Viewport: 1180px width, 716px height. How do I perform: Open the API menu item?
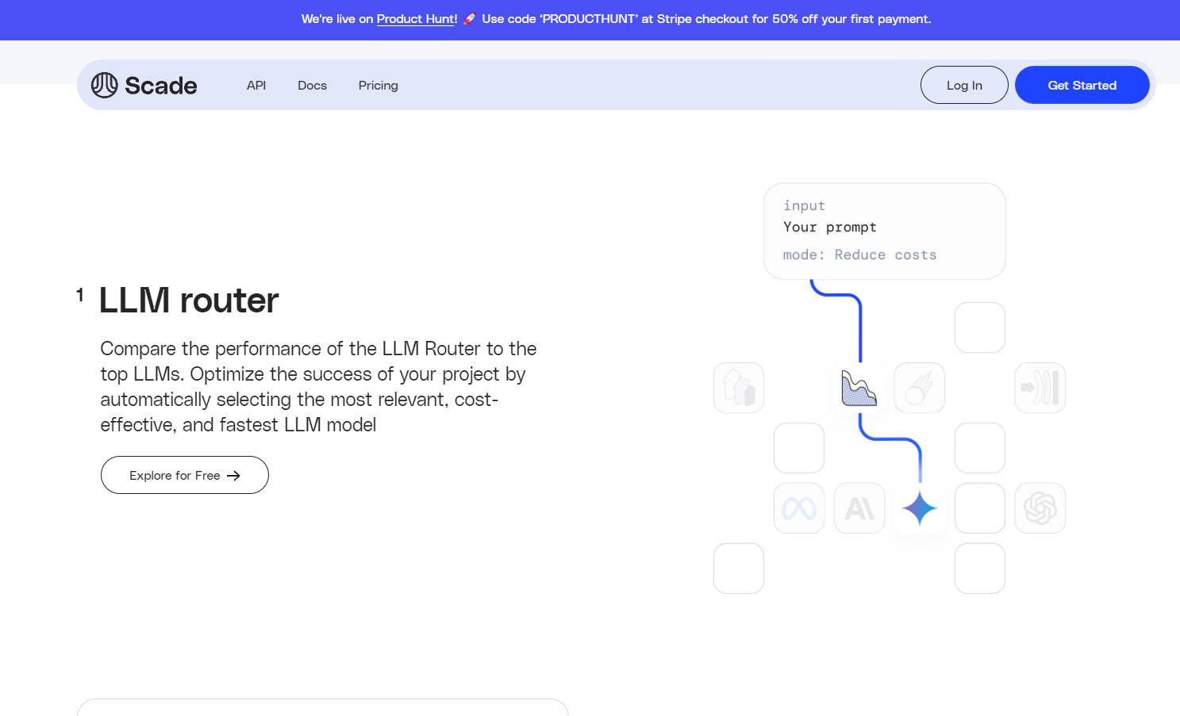tap(256, 86)
